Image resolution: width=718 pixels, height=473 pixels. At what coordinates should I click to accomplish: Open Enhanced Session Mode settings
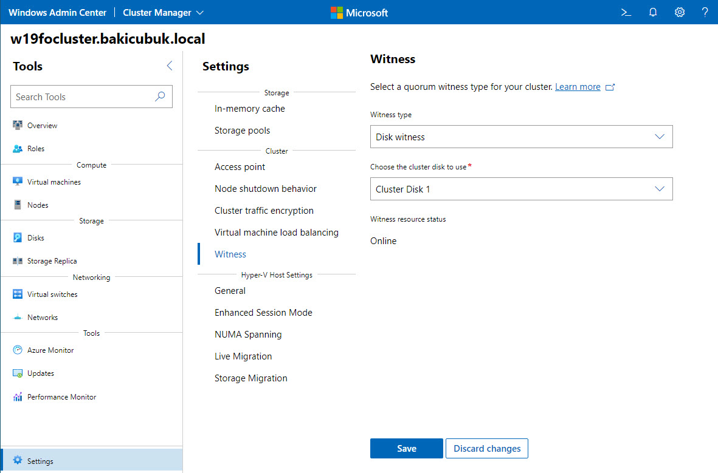click(263, 313)
